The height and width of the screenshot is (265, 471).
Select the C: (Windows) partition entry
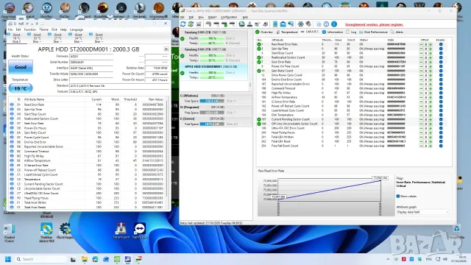click(x=216, y=98)
